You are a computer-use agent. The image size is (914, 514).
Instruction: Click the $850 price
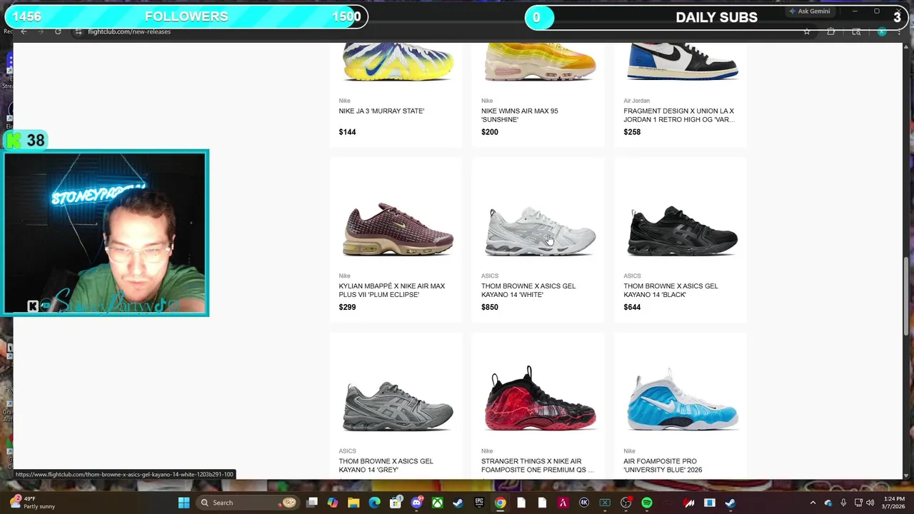(490, 307)
